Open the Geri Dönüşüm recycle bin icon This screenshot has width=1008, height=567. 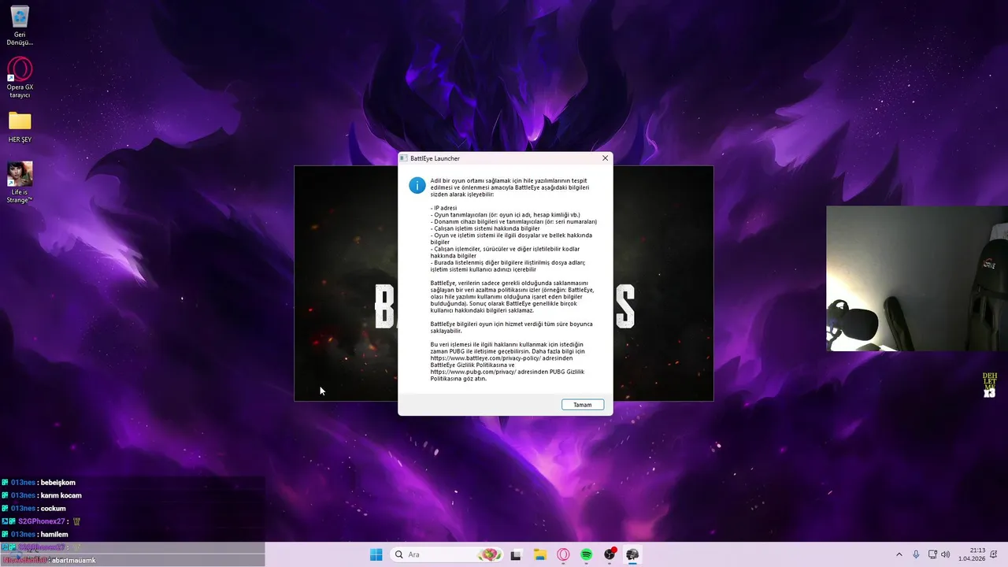(20, 25)
